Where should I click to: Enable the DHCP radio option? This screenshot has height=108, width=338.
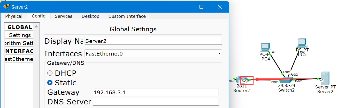click(x=50, y=73)
